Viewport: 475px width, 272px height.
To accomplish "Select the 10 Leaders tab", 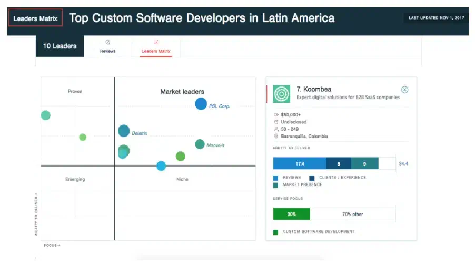I will click(x=60, y=46).
